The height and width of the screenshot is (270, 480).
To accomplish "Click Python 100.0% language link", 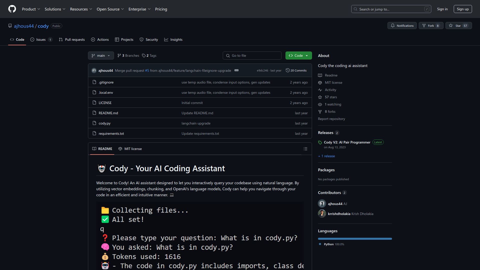I will pyautogui.click(x=332, y=244).
